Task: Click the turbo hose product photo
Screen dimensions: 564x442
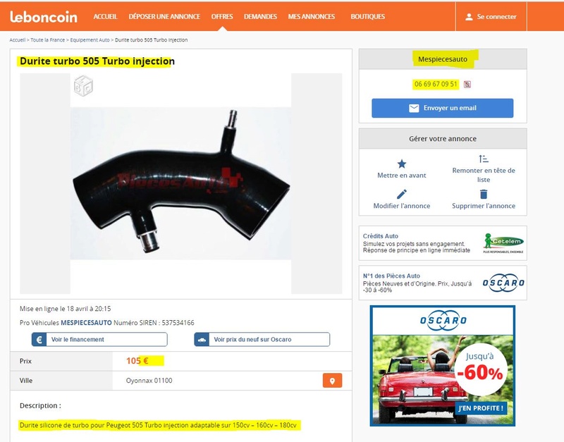Action: point(180,183)
